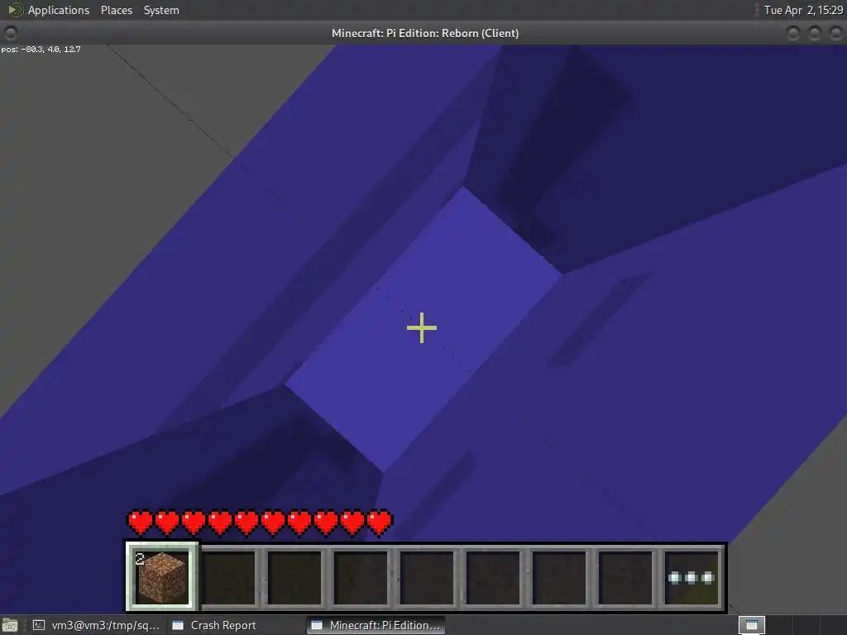Click the workspace switcher in bottom panel
Viewport: 847px width, 635px height.
click(x=751, y=625)
